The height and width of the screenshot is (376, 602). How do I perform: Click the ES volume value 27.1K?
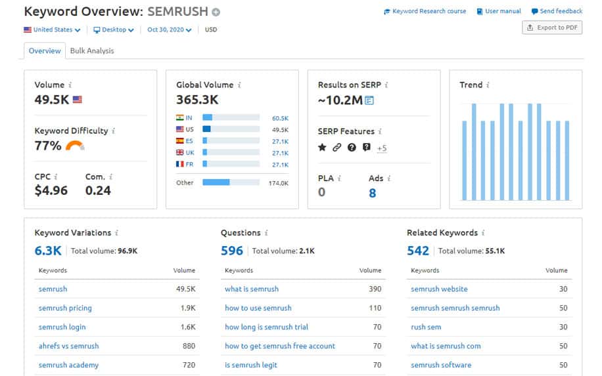click(x=280, y=142)
